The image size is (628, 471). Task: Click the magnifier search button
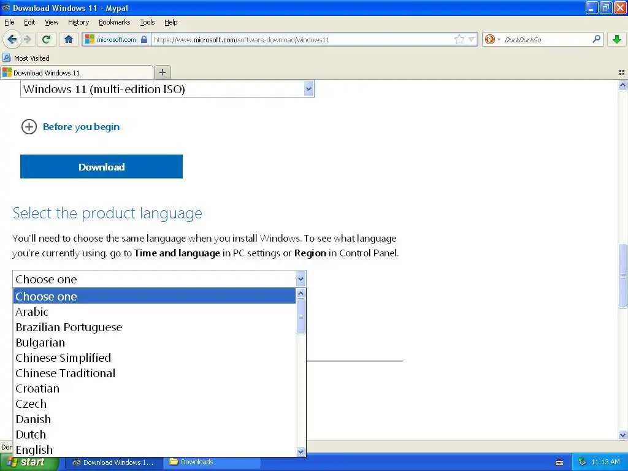point(596,39)
